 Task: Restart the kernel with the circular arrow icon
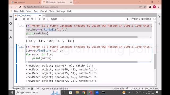pos(44,19)
